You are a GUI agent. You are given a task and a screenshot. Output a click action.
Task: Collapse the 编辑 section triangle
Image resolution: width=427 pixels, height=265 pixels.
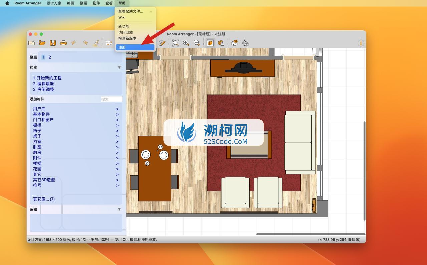(119, 209)
